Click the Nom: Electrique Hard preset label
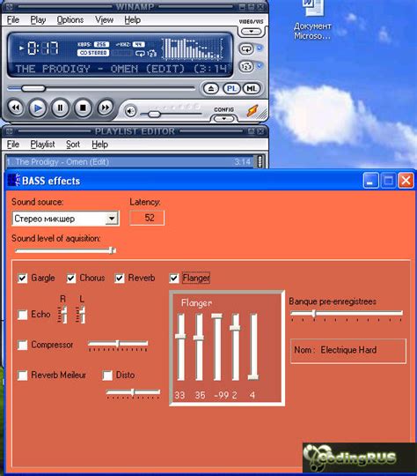The height and width of the screenshot is (476, 417). 348,351
